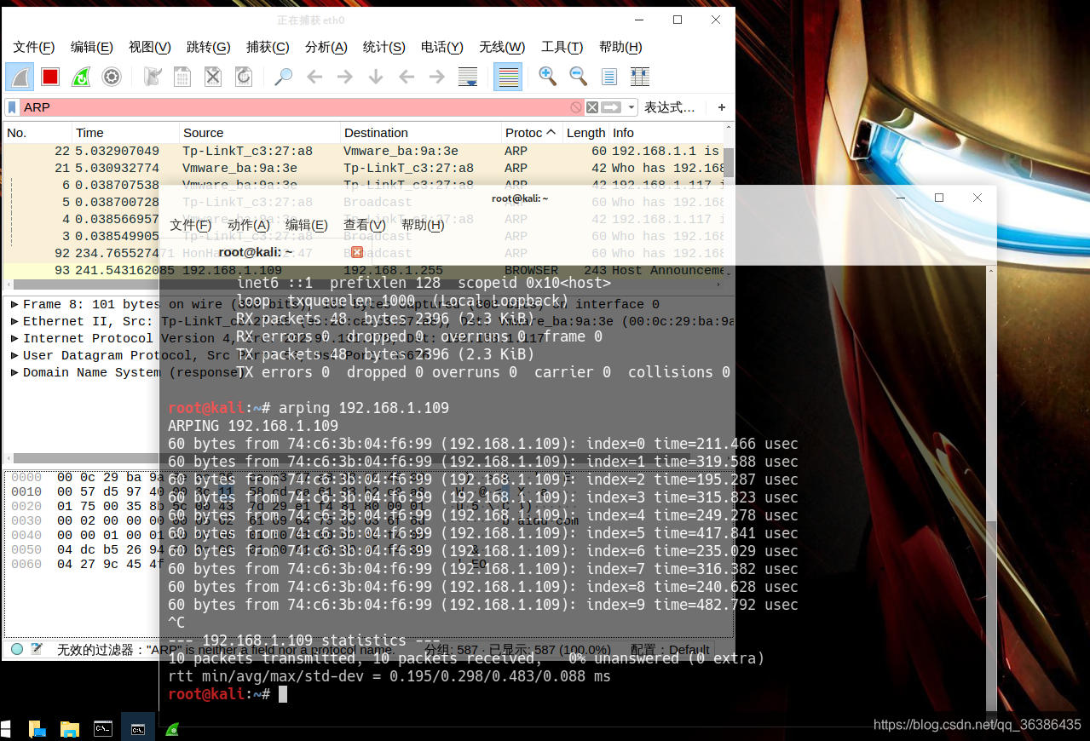The width and height of the screenshot is (1090, 741).
Task: Sort by Time column header
Action: click(126, 133)
